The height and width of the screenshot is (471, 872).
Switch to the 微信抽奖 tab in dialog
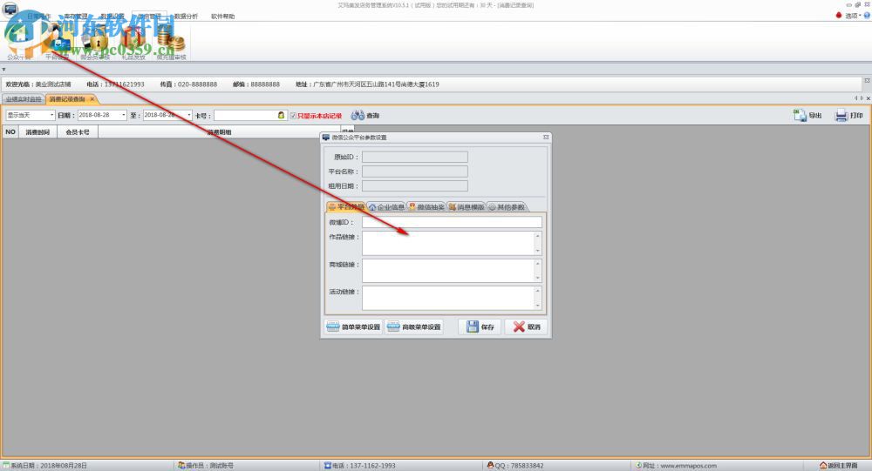pos(426,206)
